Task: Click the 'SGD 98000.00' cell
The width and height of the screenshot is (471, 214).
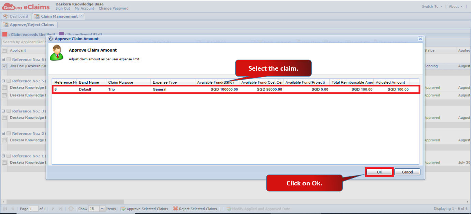Action: pos(269,89)
